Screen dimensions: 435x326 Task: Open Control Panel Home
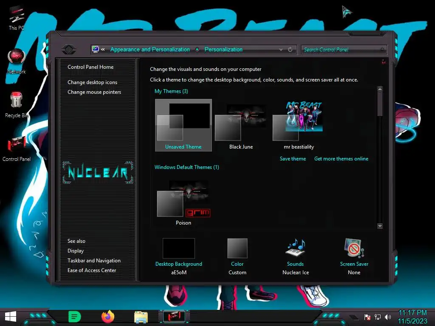90,67
